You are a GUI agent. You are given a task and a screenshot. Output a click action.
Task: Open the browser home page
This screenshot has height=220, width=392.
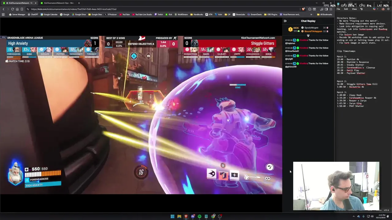[17, 9]
